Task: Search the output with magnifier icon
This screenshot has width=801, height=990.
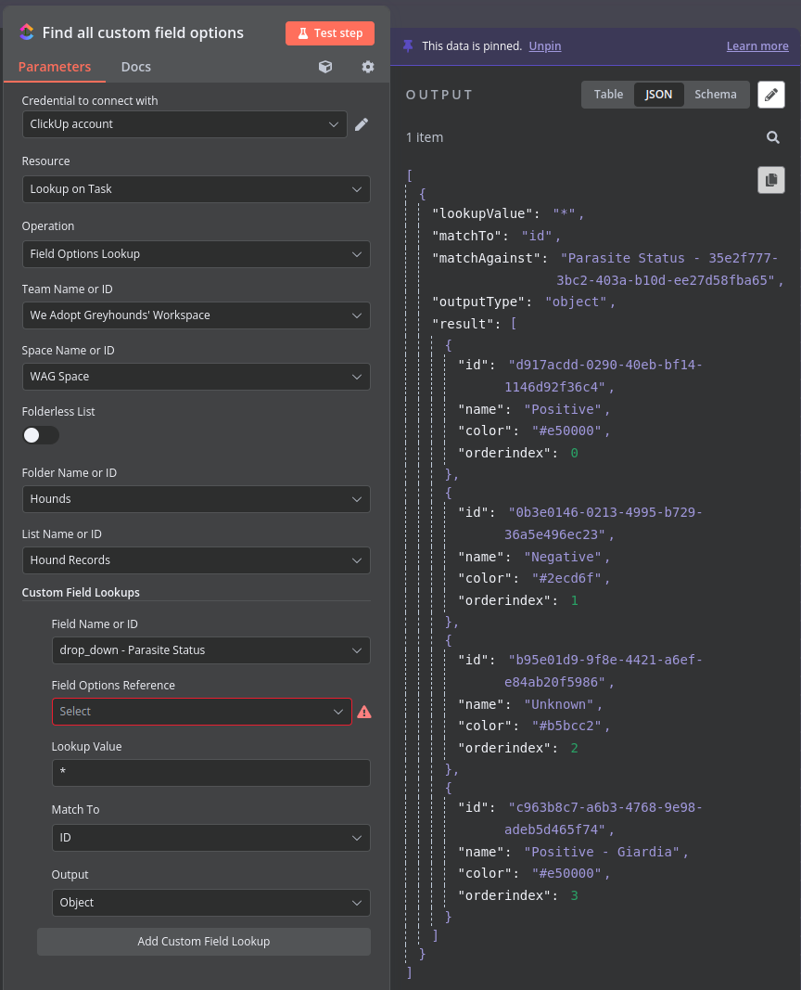Action: [772, 137]
